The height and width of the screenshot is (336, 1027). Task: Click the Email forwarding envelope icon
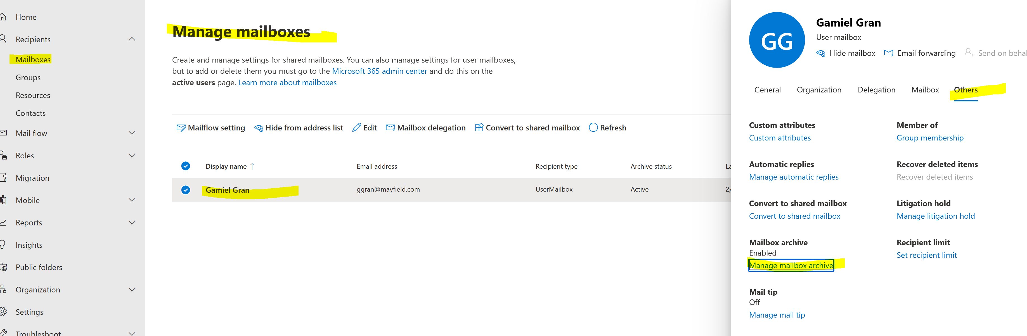pos(888,53)
